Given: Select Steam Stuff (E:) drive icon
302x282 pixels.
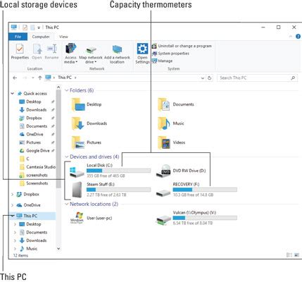Looking at the screenshot, I should pos(77,190).
